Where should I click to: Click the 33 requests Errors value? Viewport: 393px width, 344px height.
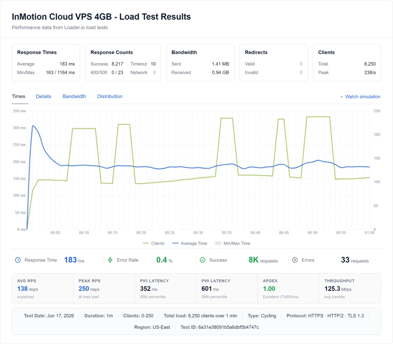click(x=355, y=260)
